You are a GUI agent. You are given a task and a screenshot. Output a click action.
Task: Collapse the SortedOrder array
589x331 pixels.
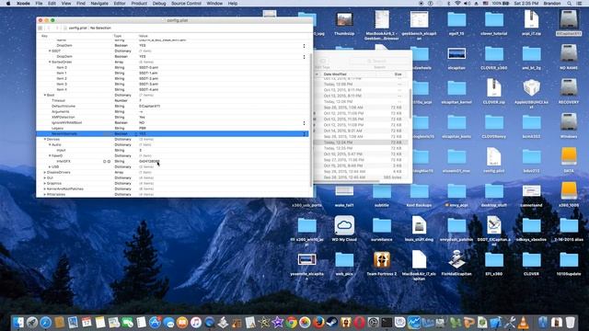[x=50, y=62]
